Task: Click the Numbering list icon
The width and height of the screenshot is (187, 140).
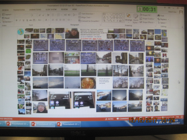Action: 59,15
